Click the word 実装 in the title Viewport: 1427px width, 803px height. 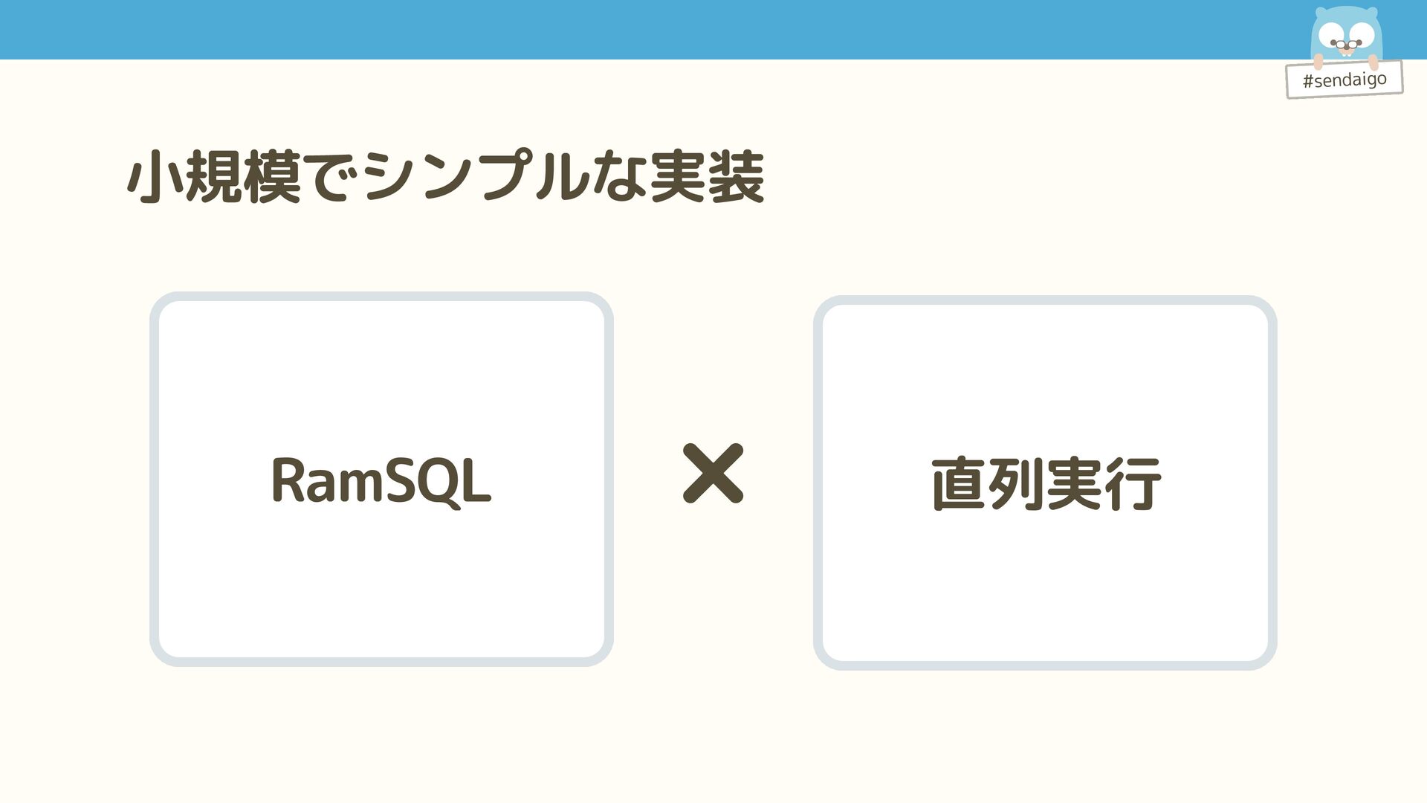click(x=707, y=178)
